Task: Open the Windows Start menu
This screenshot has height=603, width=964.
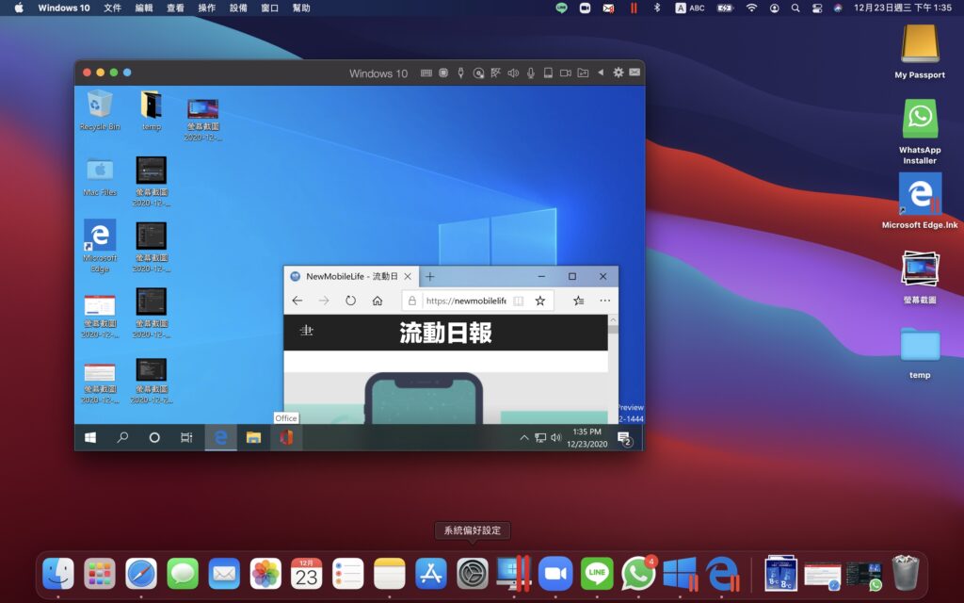Action: point(89,437)
